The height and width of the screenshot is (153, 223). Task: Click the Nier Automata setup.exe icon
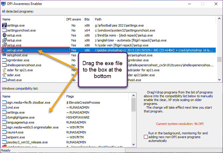[4, 40]
